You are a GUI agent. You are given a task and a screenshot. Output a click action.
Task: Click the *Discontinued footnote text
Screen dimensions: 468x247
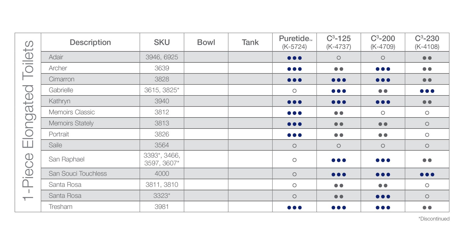[x=434, y=219]
